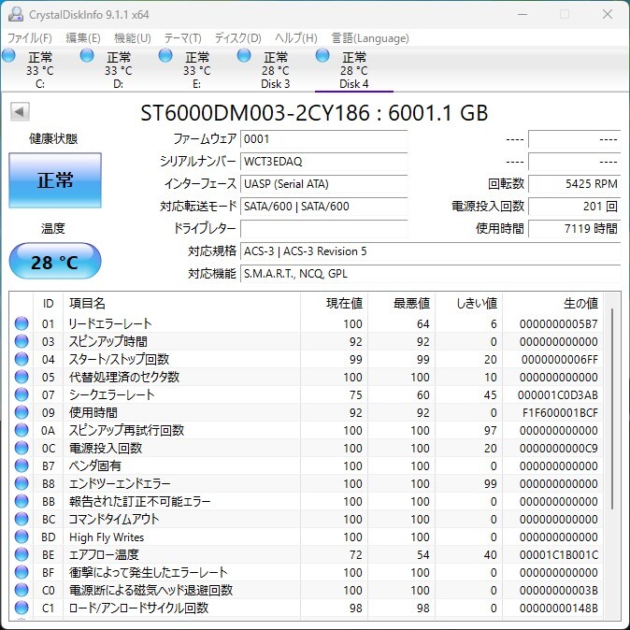Image resolution: width=630 pixels, height=630 pixels.
Task: Click the status icon for attribute 07
Action: [x=21, y=394]
